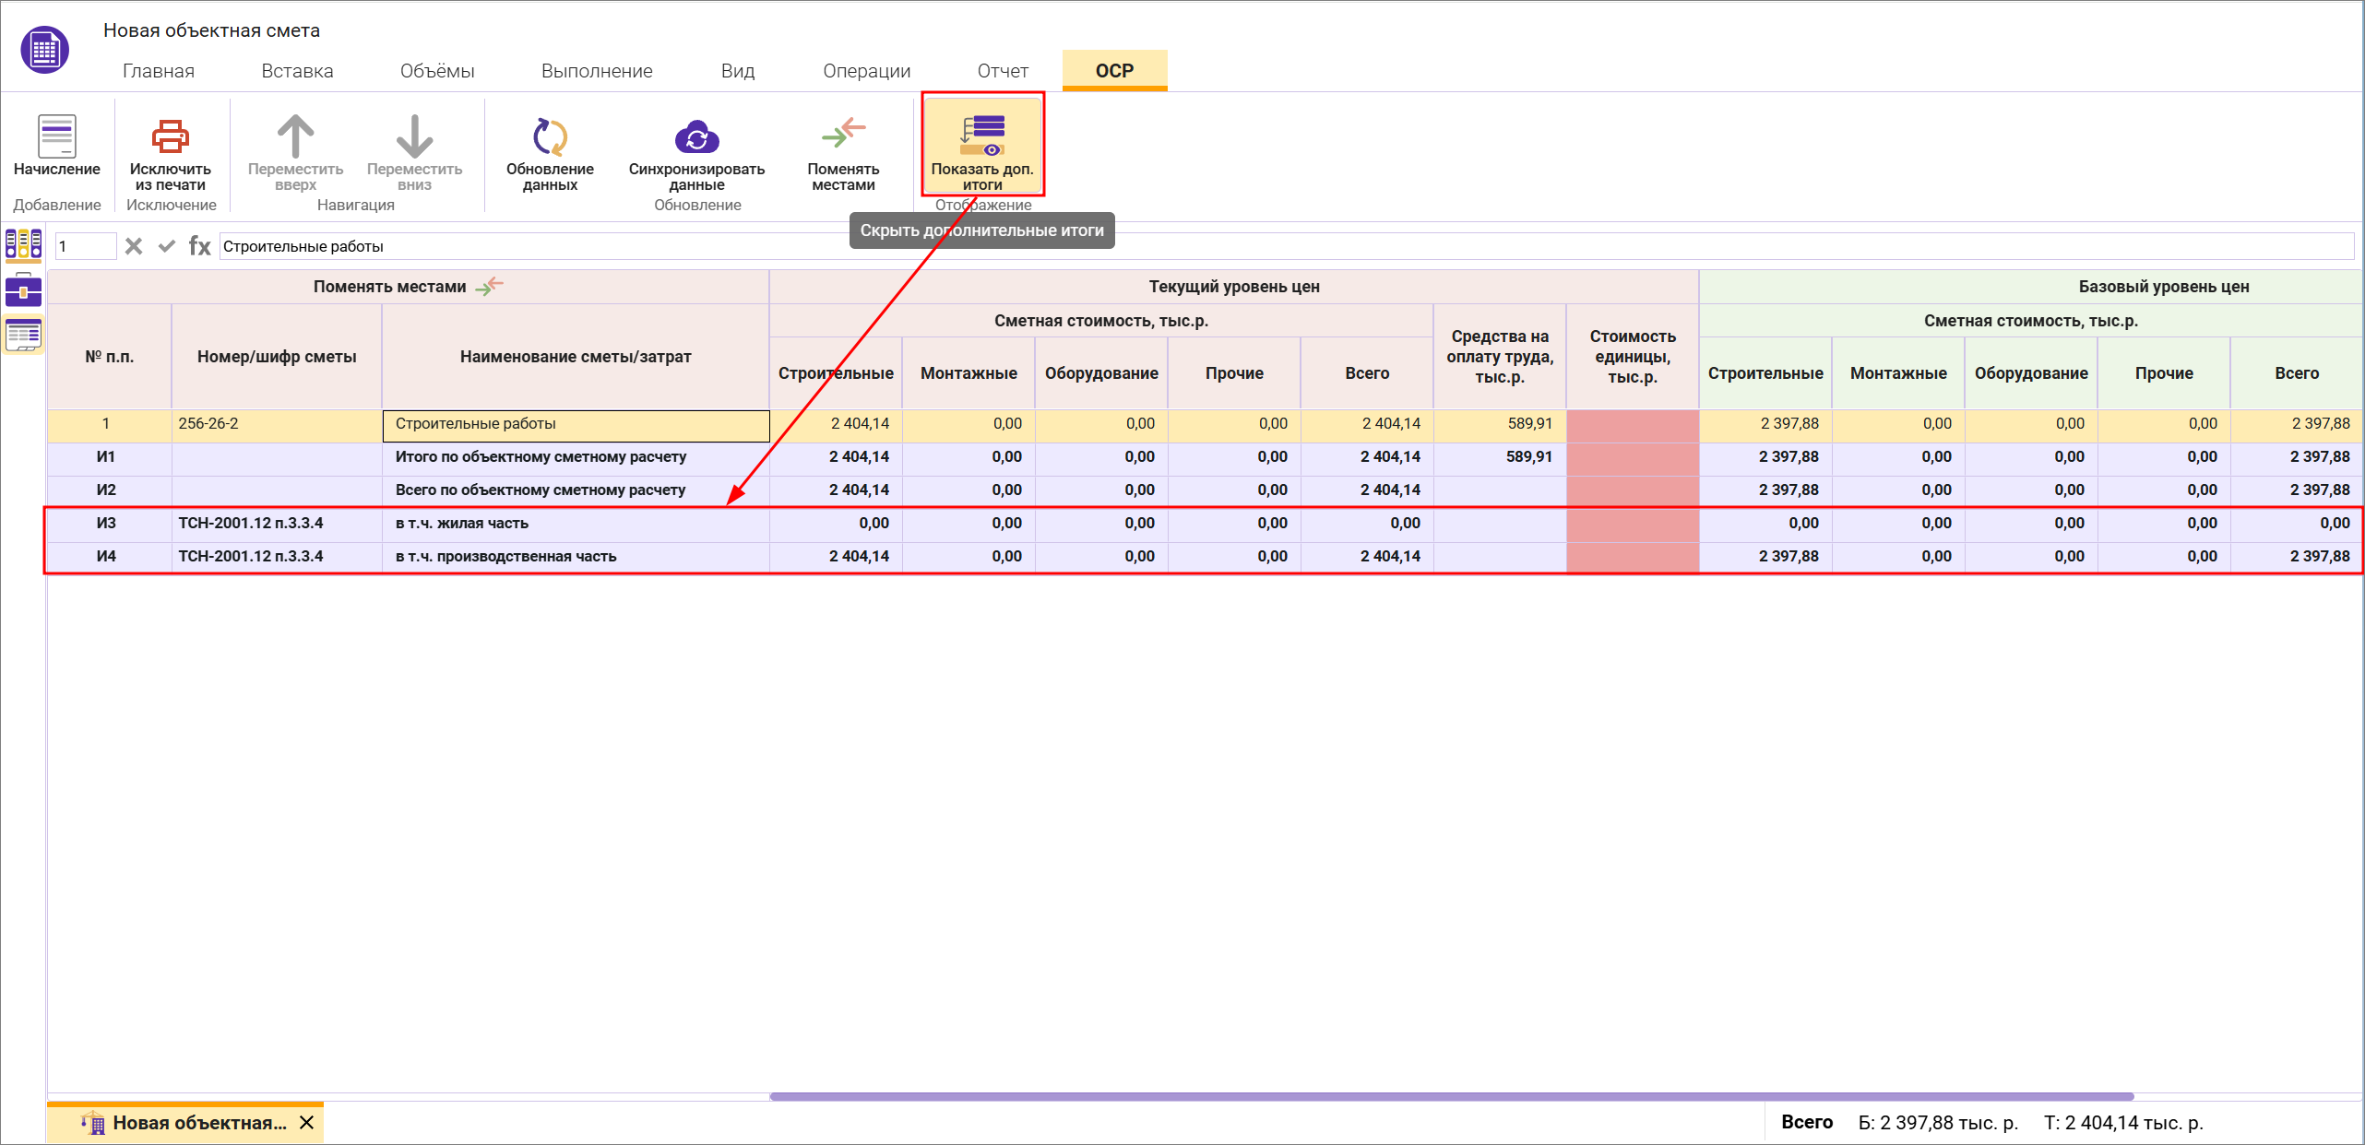Click the cancel X in formula bar

point(134,246)
